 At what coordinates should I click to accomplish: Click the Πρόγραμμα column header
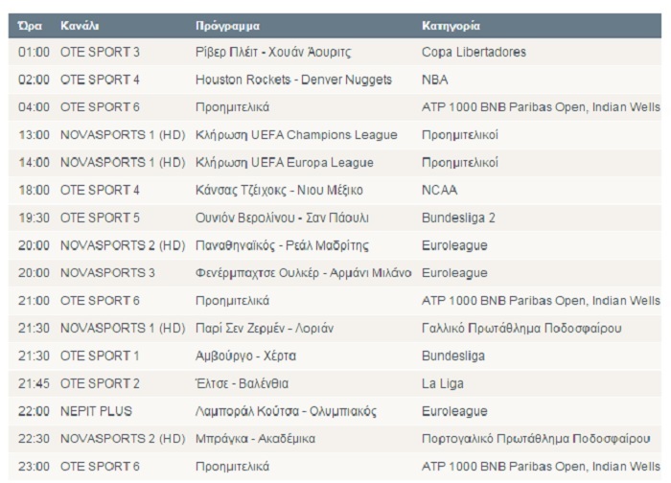pyautogui.click(x=227, y=26)
